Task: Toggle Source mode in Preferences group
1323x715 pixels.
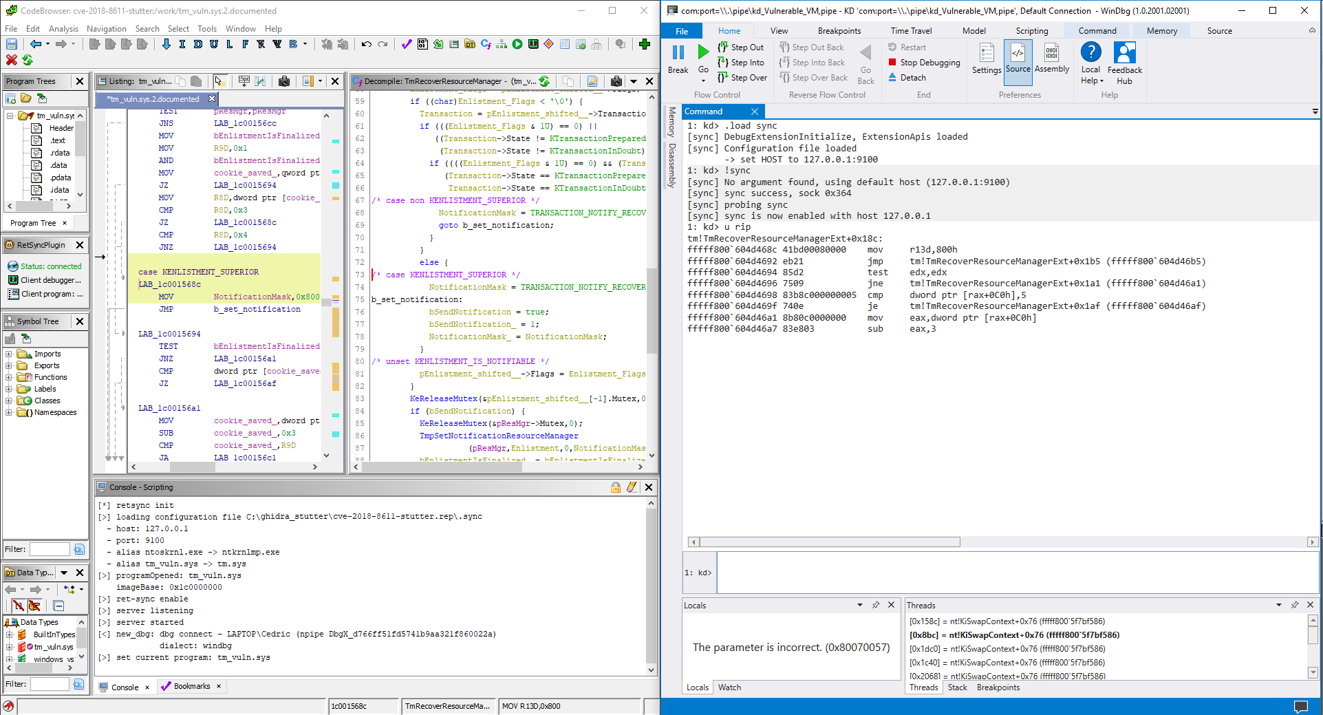Action: [x=1018, y=58]
